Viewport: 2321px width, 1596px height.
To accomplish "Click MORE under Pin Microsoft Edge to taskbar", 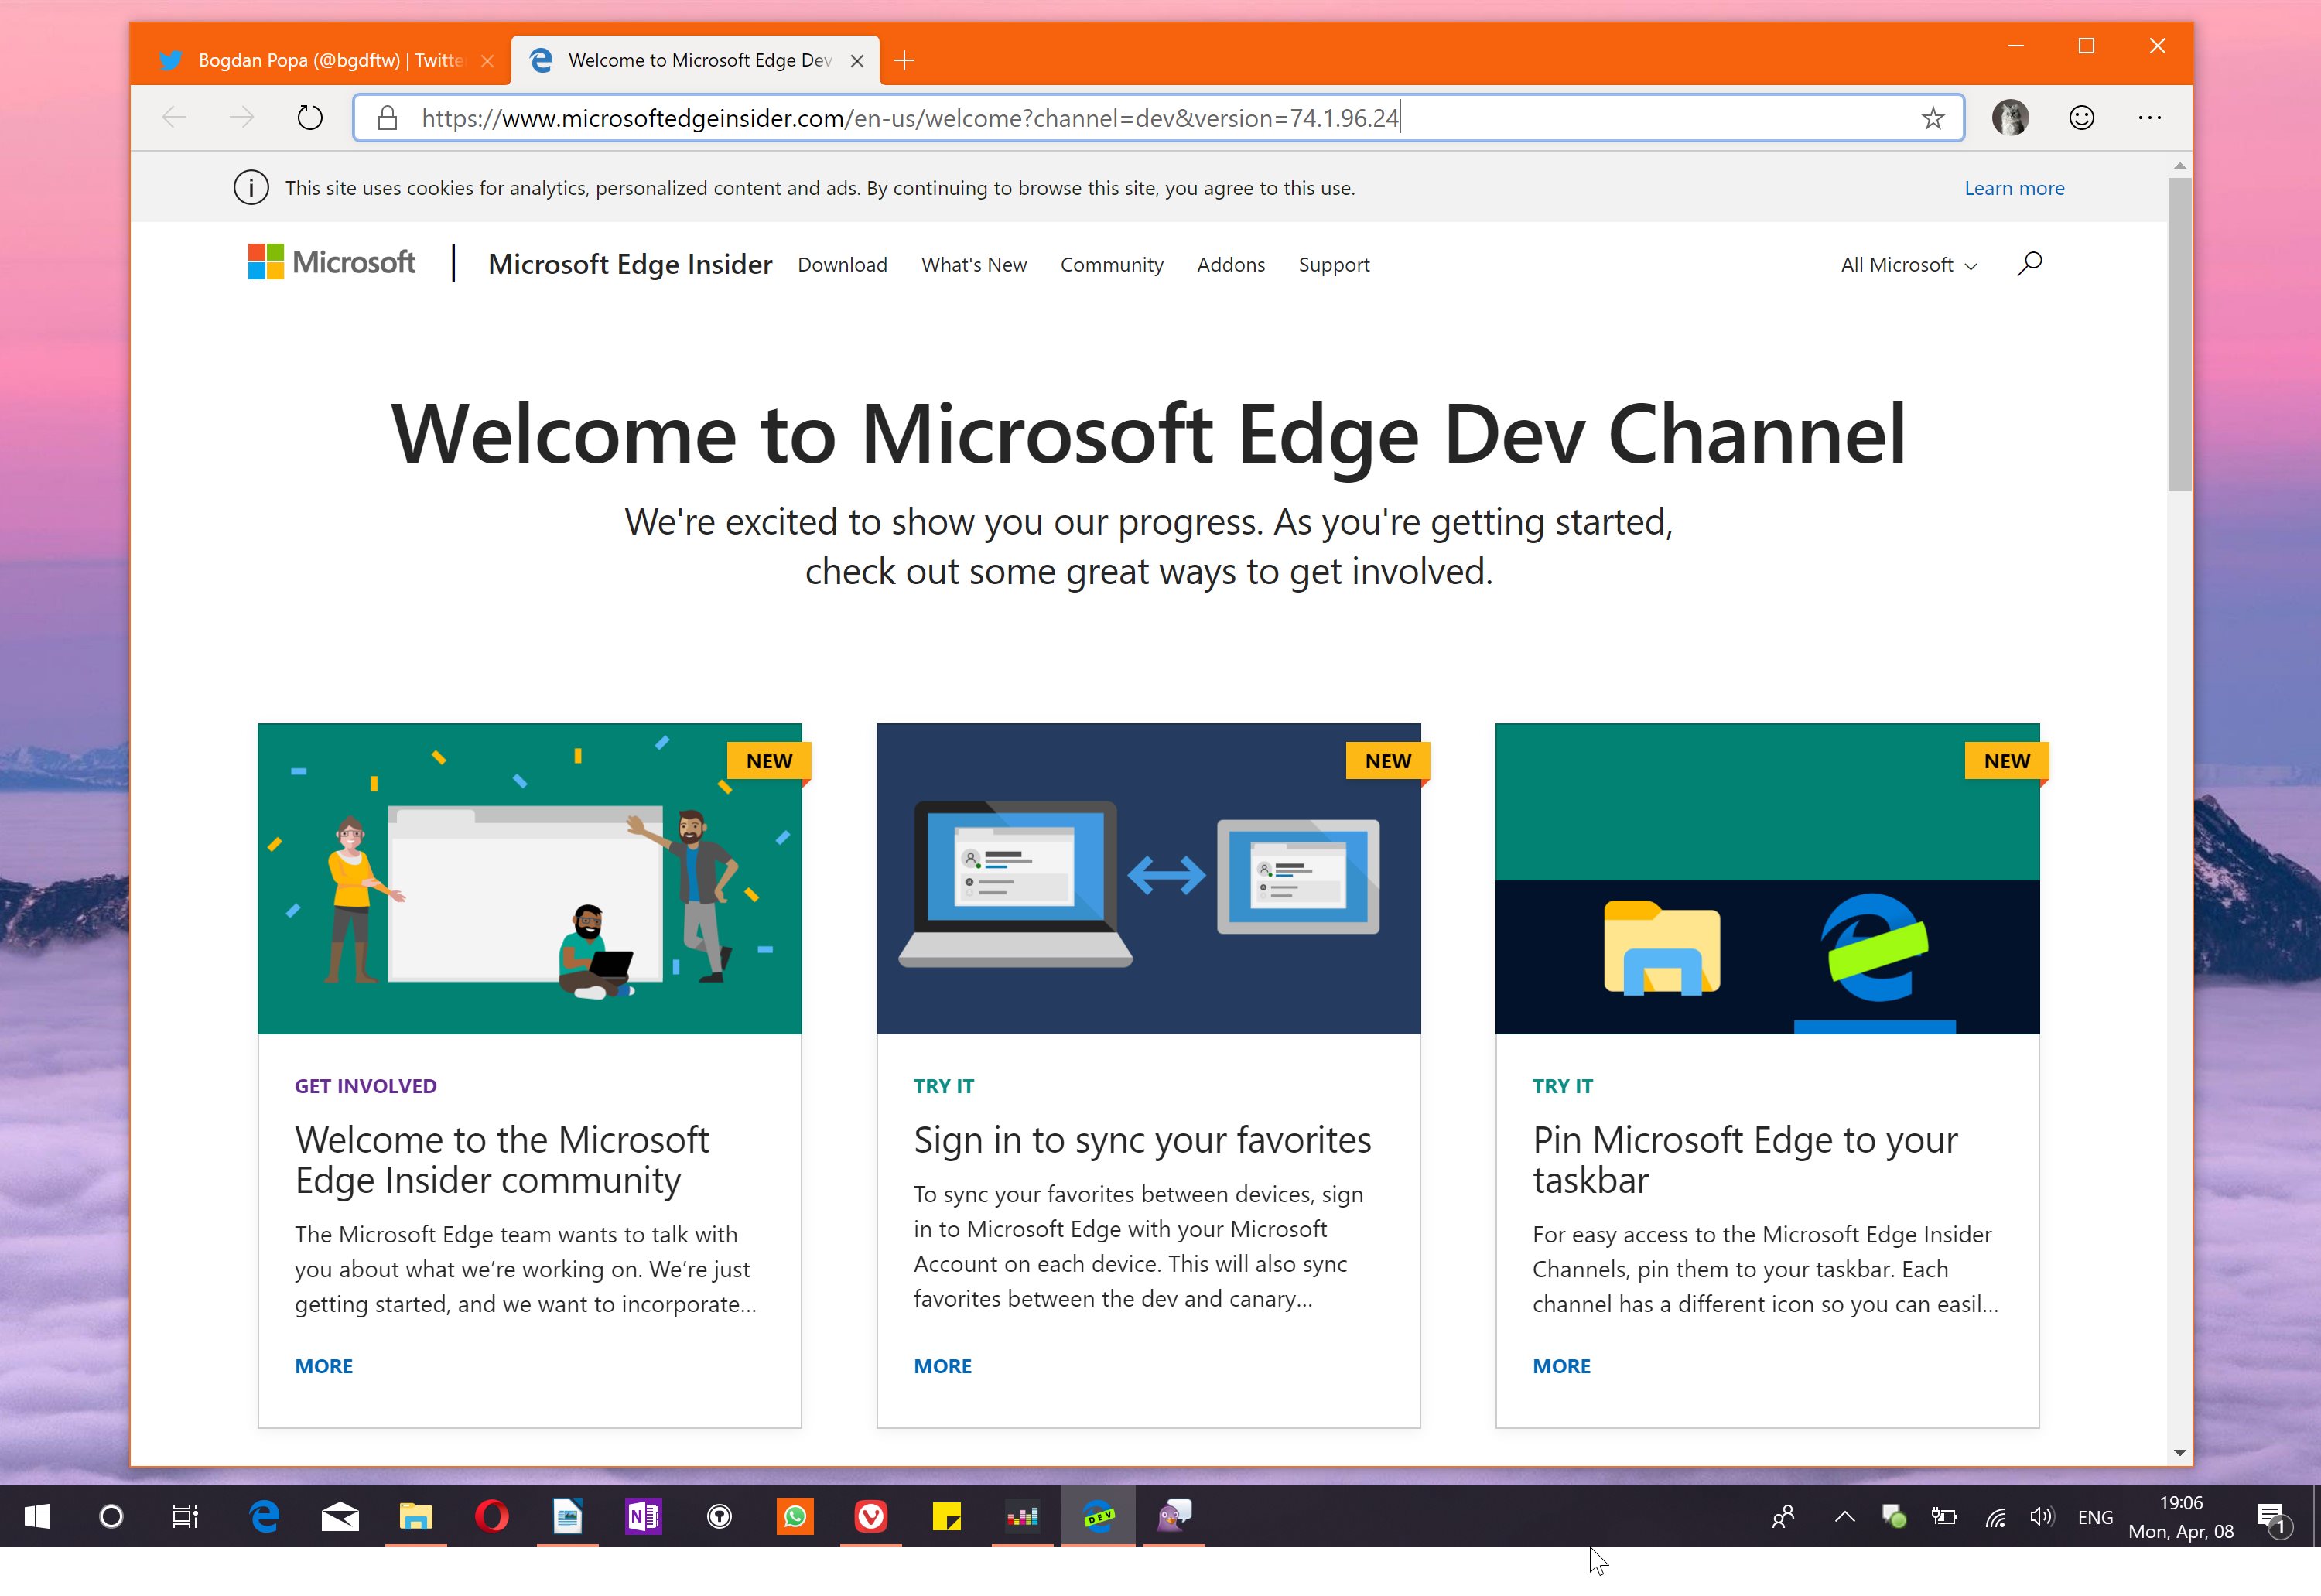I will pyautogui.click(x=1560, y=1363).
